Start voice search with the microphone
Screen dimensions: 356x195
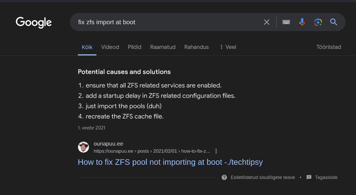coord(302,22)
